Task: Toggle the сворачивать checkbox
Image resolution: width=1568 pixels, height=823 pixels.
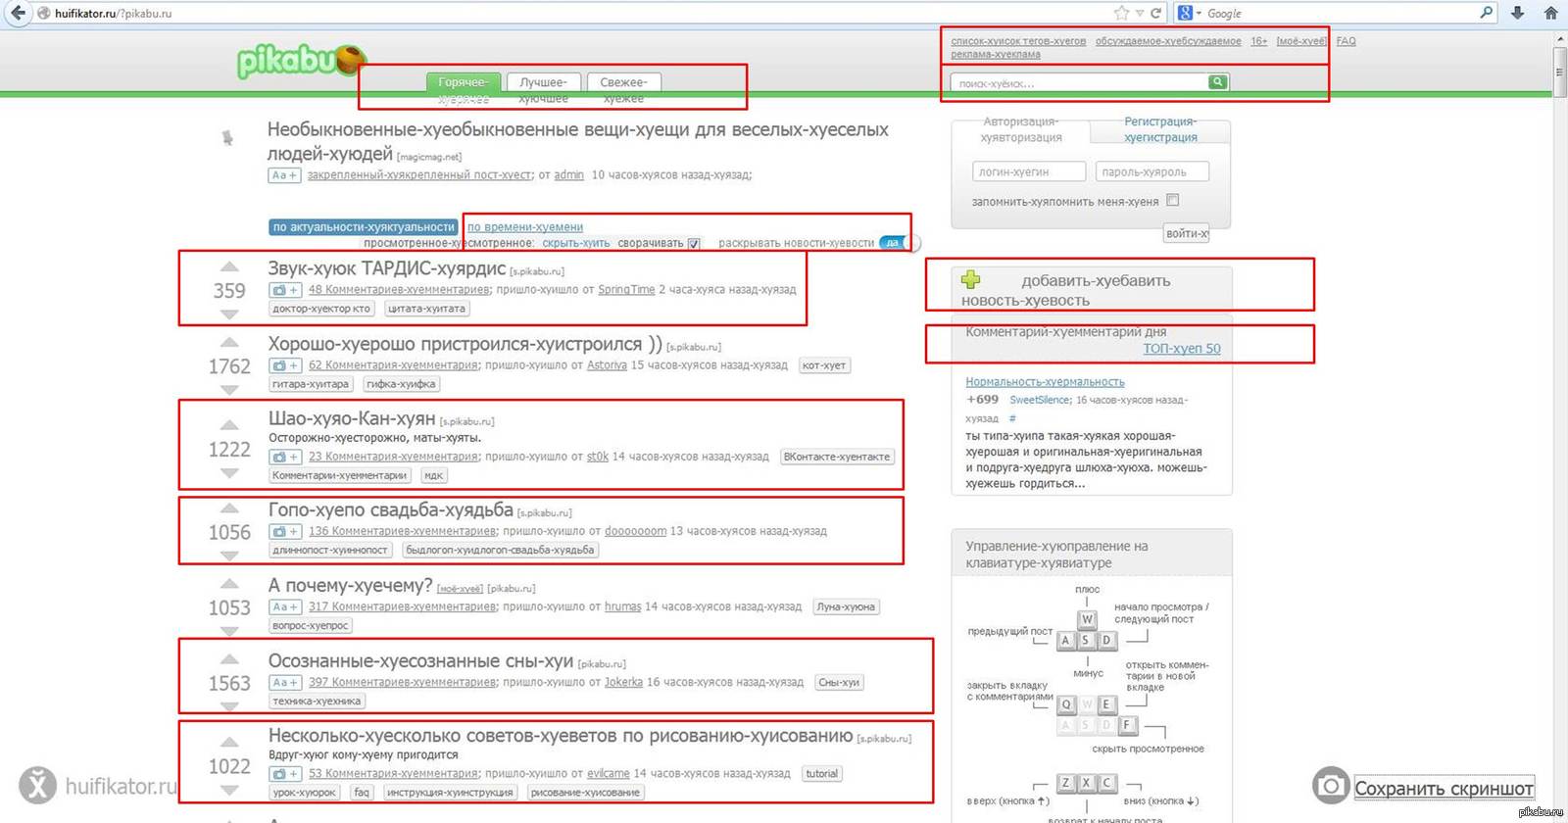Action: (x=694, y=244)
